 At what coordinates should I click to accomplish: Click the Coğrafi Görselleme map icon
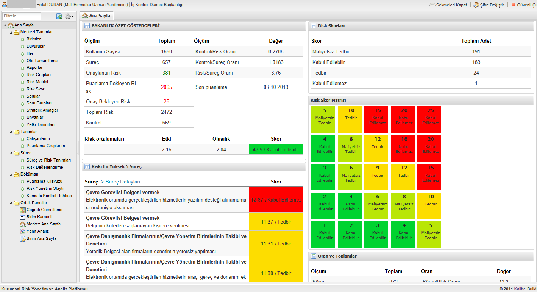[23, 210]
